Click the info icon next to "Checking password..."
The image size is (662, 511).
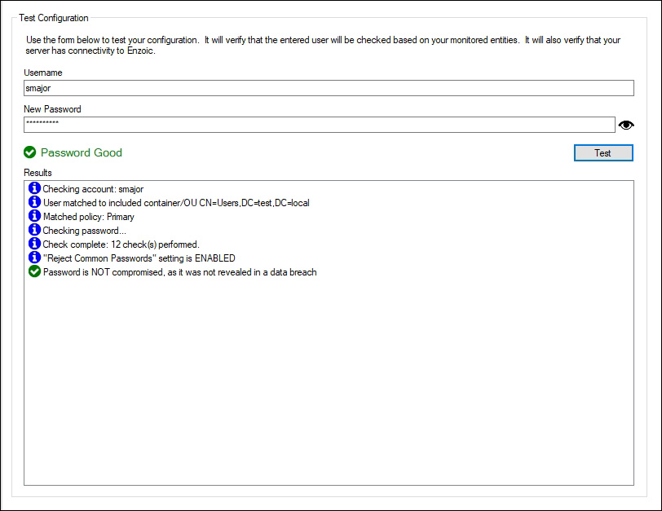(x=34, y=231)
